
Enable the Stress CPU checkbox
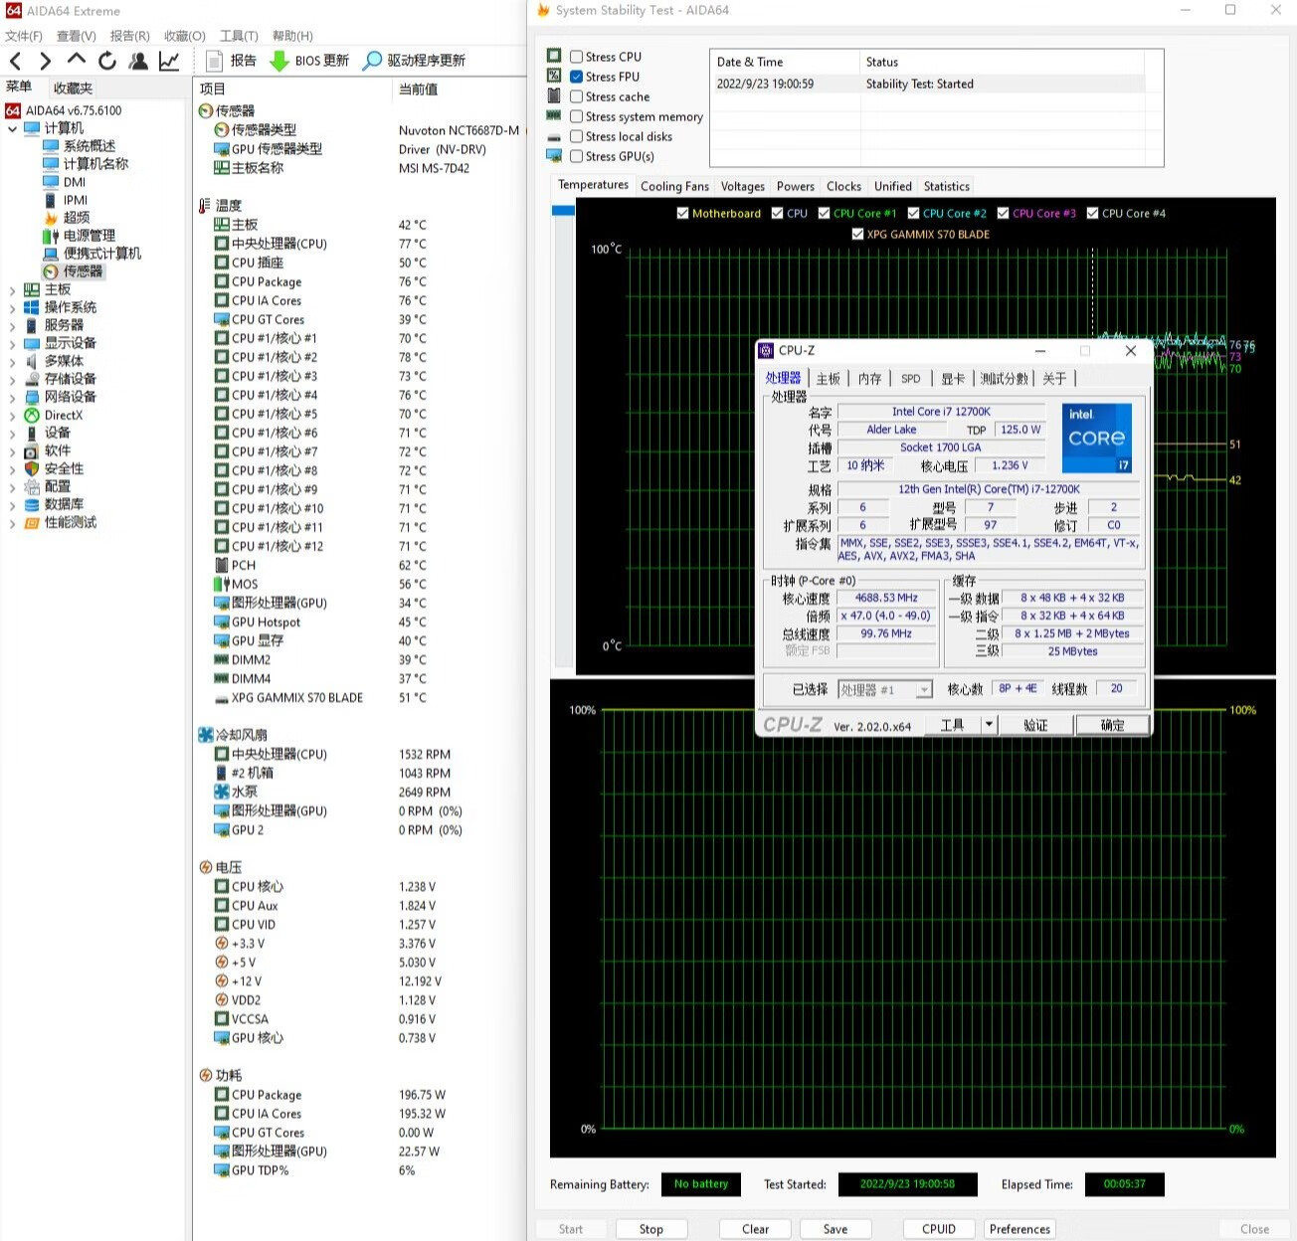[x=576, y=57]
